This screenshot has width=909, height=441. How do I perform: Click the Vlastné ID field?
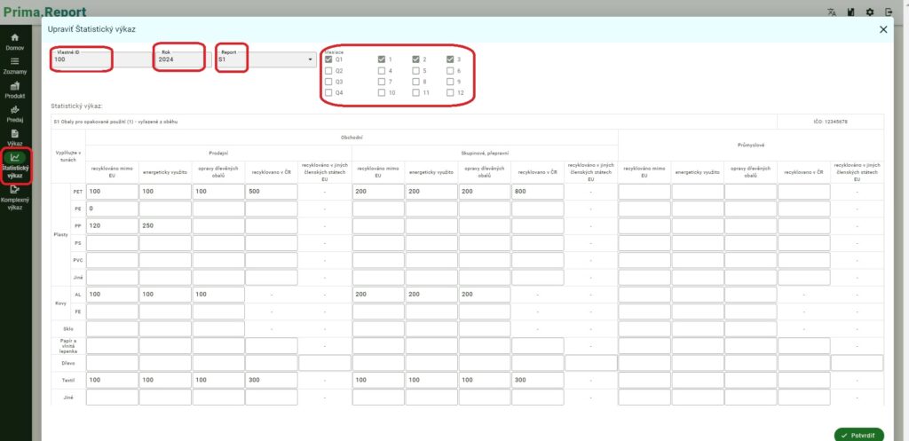tap(81, 59)
